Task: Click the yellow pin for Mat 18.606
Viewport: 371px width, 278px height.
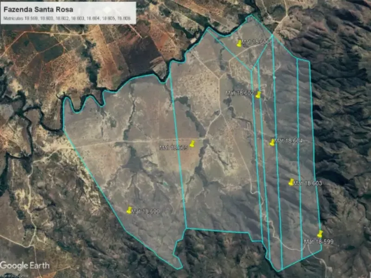Action: coord(239,44)
